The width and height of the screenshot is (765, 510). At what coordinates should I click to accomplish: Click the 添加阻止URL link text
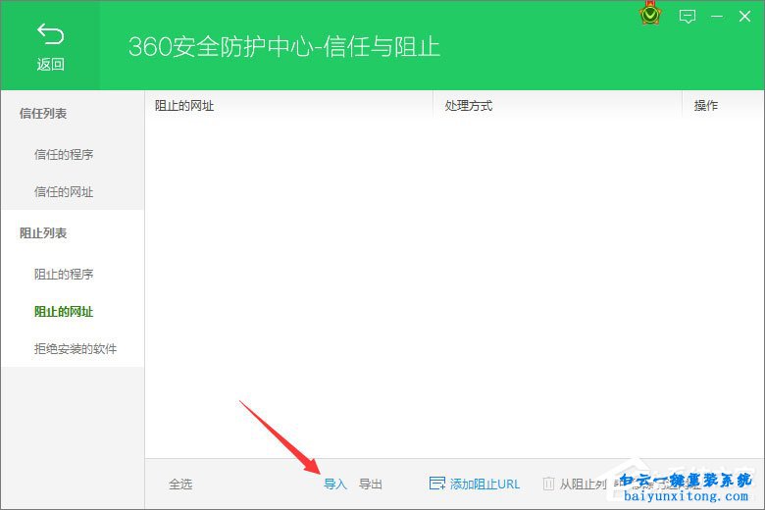pyautogui.click(x=484, y=484)
